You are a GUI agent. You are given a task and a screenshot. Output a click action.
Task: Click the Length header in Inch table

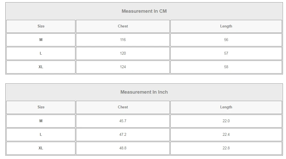226,107
